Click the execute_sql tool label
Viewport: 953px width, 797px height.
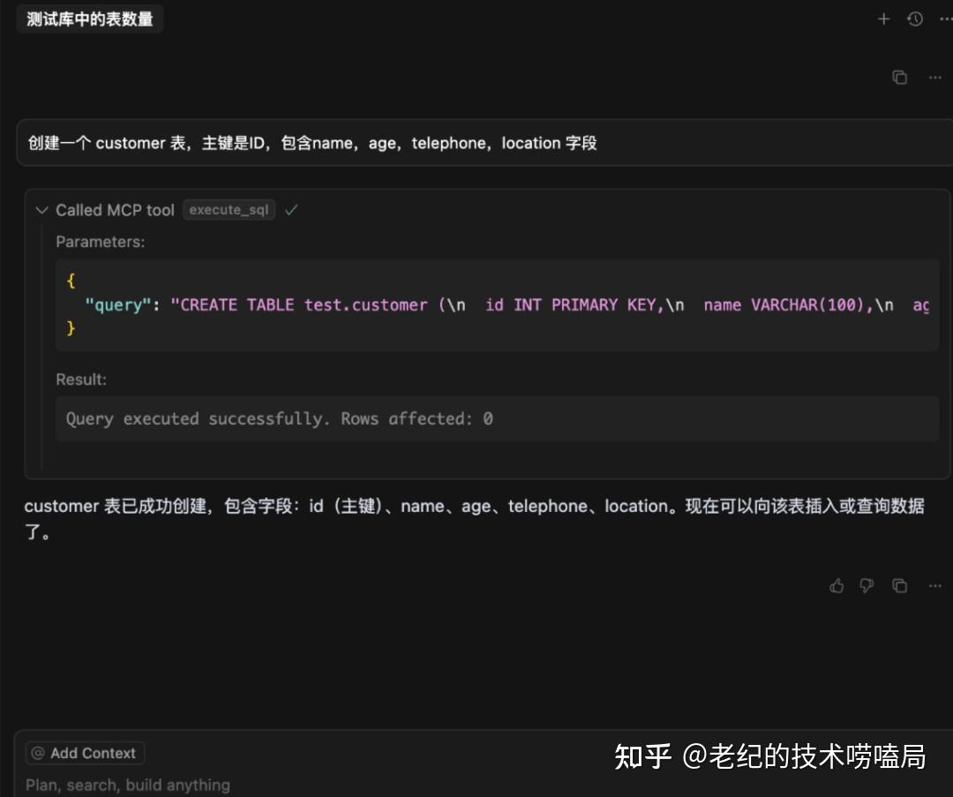tap(229, 209)
